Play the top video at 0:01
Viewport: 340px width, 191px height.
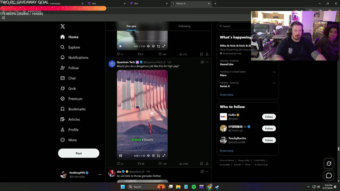120,46
